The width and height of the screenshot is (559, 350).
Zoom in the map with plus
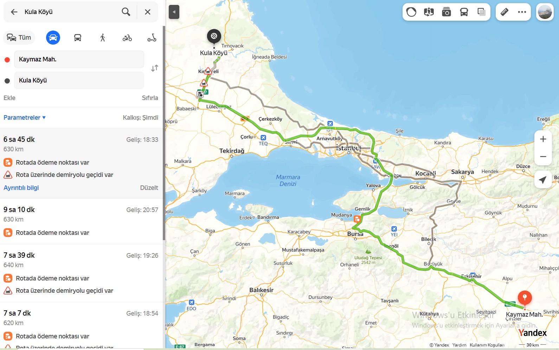[543, 139]
